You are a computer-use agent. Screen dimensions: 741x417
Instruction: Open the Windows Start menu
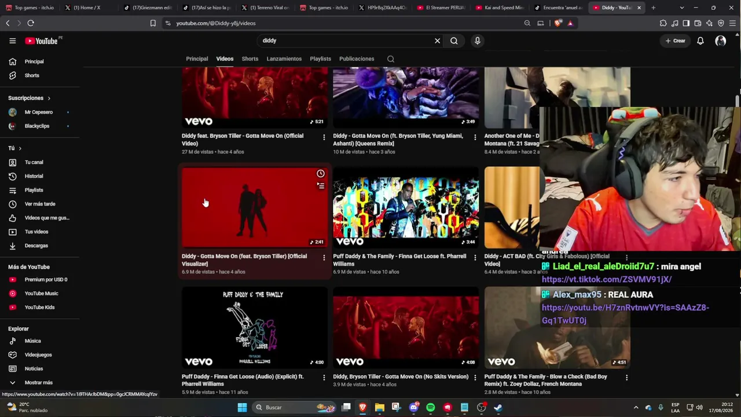242,407
